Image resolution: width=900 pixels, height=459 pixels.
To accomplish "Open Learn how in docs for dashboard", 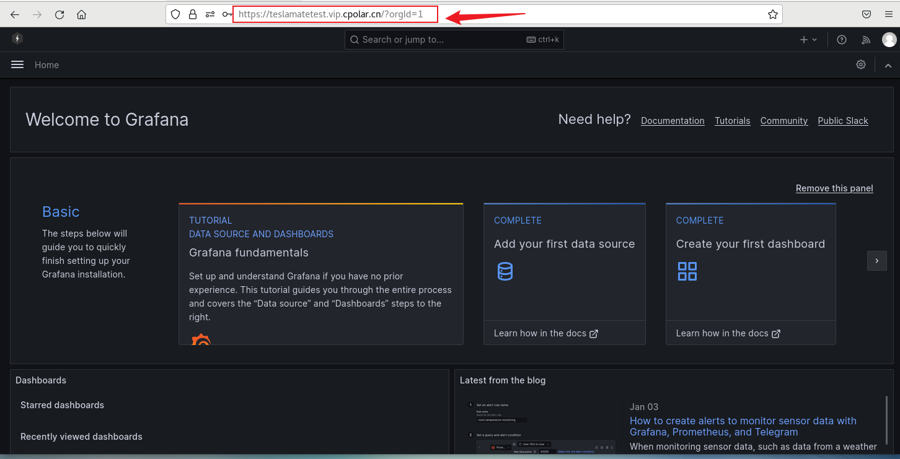I will coord(728,333).
